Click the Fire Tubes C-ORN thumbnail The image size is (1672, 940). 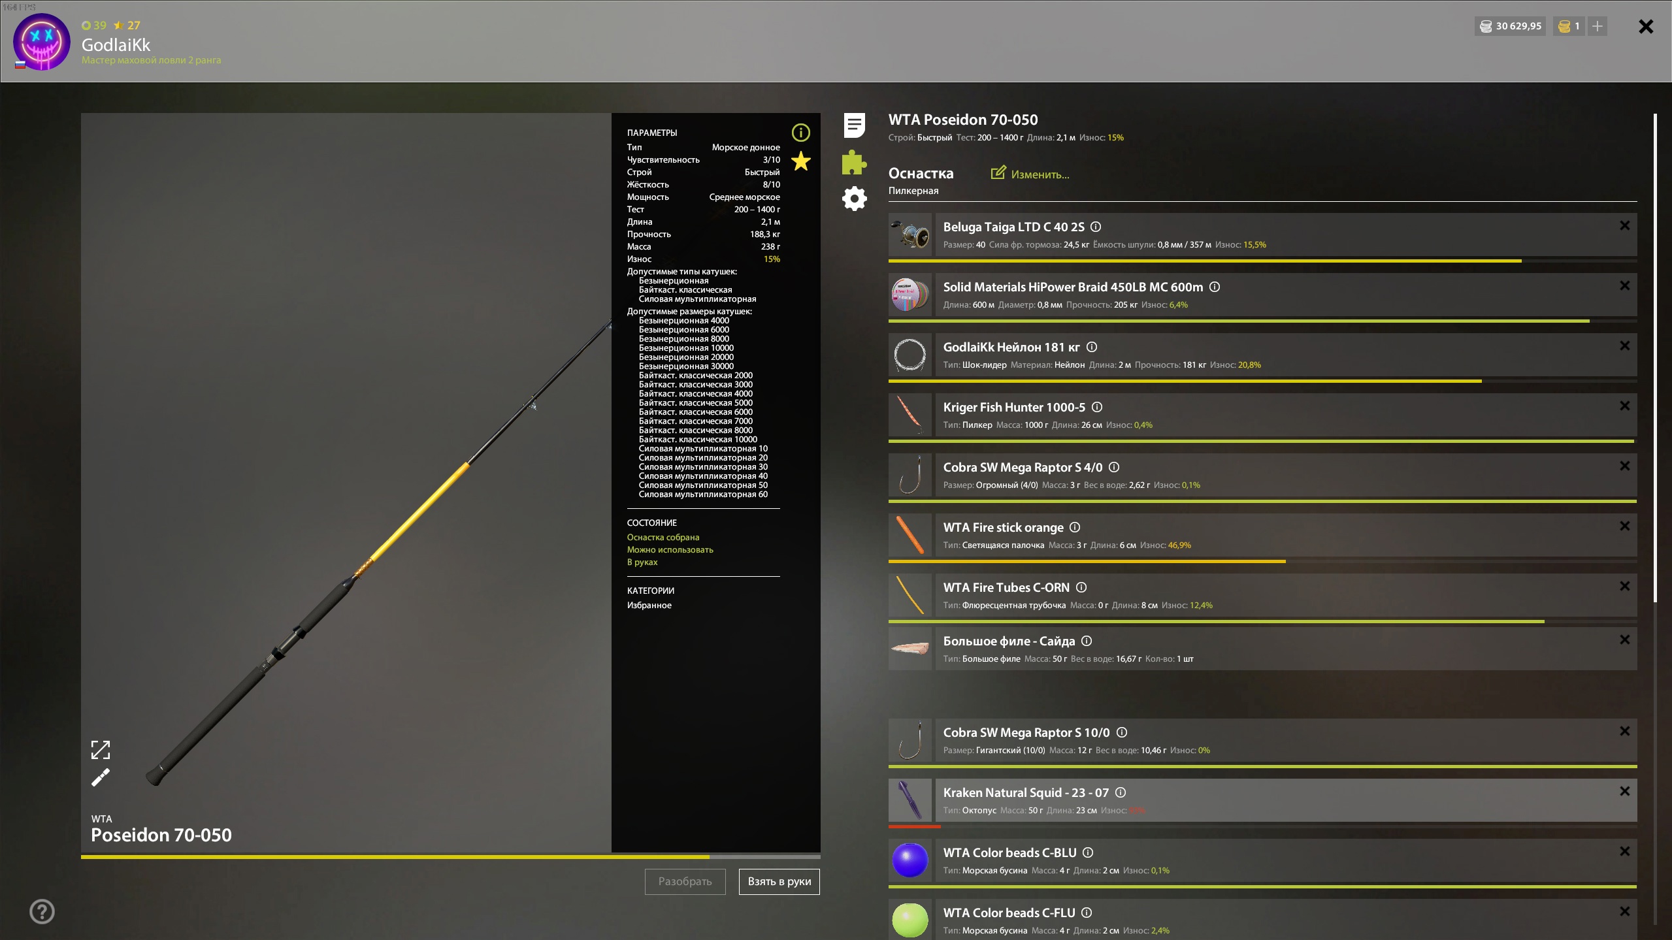click(x=910, y=595)
